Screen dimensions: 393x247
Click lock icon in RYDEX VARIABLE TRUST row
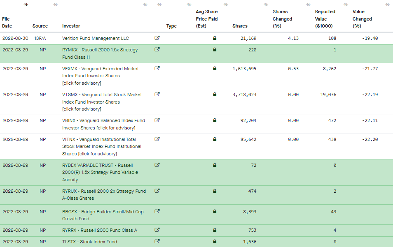point(215,165)
